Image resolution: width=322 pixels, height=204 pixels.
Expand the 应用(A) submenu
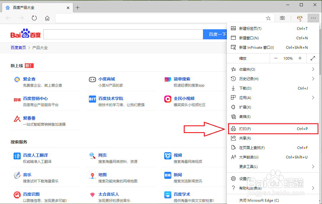pos(313,98)
